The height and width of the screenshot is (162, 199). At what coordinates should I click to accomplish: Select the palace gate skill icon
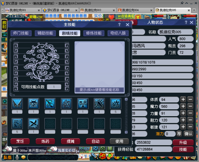[34, 103]
